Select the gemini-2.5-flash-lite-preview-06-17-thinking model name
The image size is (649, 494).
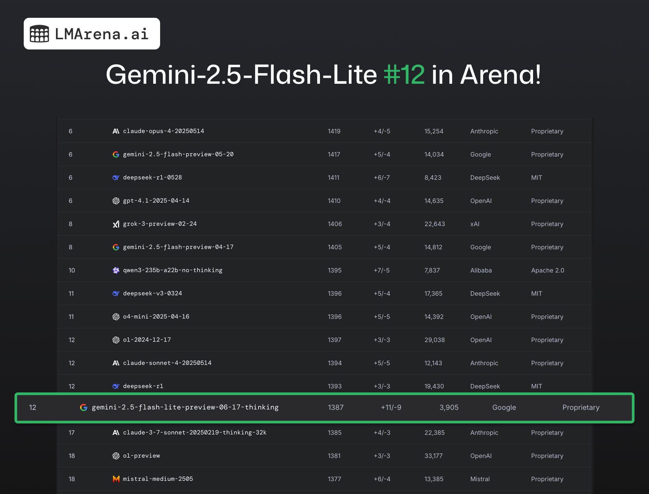click(x=185, y=407)
